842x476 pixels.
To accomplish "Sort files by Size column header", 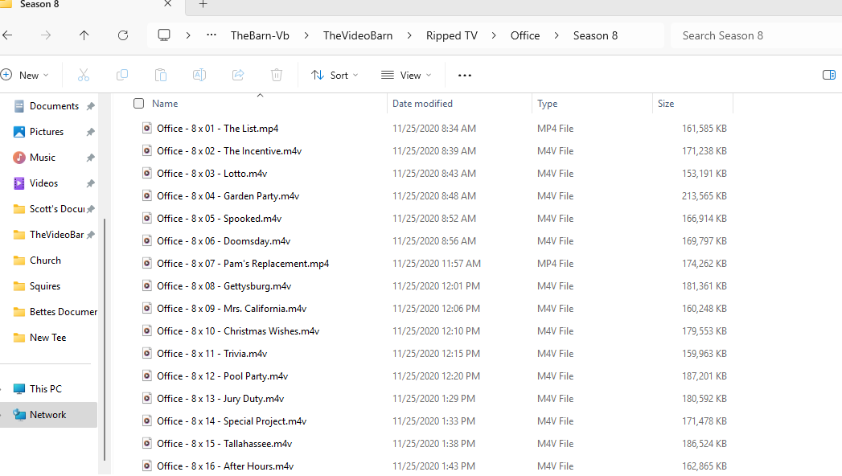I will tap(666, 104).
